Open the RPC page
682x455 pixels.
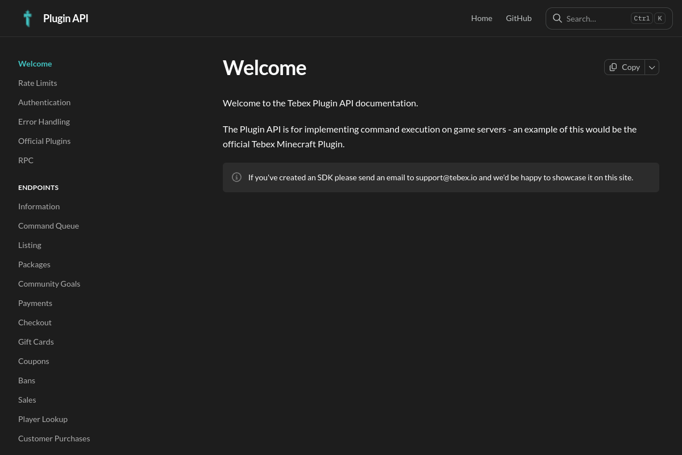tap(26, 160)
